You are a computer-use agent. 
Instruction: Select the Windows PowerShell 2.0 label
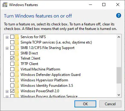coord(40,91)
